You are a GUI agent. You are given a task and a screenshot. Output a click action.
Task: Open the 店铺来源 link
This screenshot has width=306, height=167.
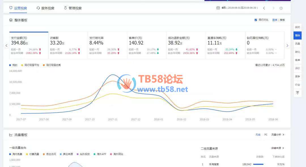(x=277, y=148)
